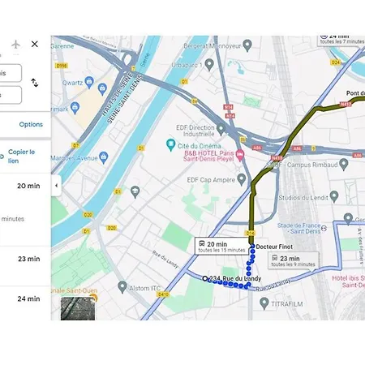
Task: Choose the 24 min route in the list
Action: [25, 303]
